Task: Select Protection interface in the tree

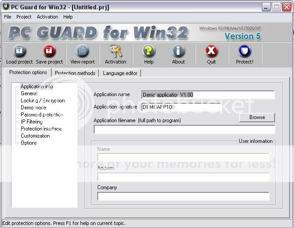Action: coord(41,129)
